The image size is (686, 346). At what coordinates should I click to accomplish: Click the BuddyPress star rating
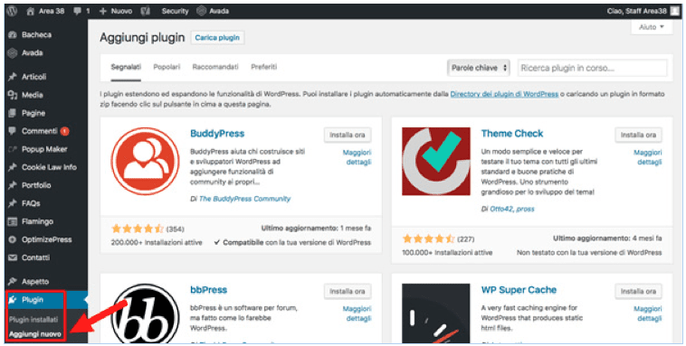(x=138, y=229)
